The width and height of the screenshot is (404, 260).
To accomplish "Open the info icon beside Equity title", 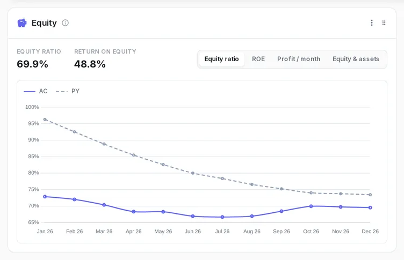I will pos(65,23).
